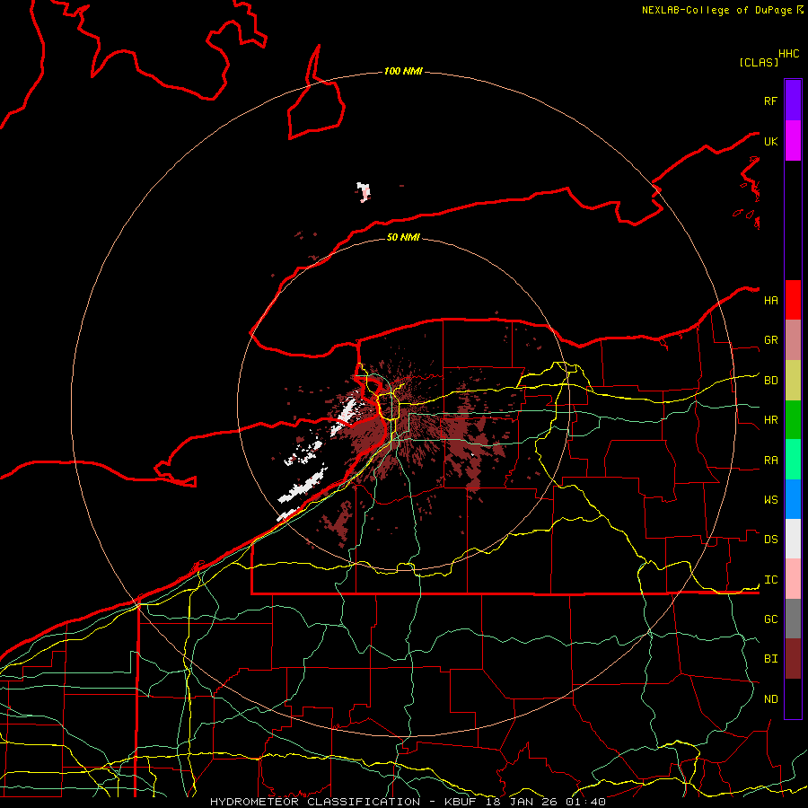Screen dimensions: 808x808
Task: Click the 'WS' legend label
Action: tap(770, 500)
